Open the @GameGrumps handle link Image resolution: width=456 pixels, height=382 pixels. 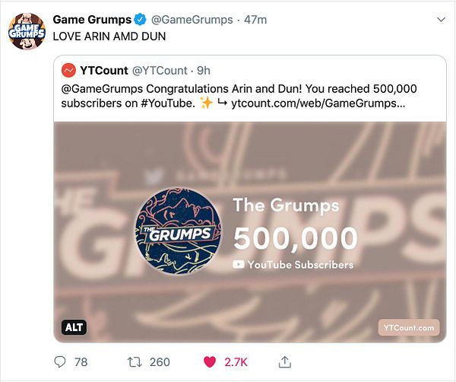(192, 20)
